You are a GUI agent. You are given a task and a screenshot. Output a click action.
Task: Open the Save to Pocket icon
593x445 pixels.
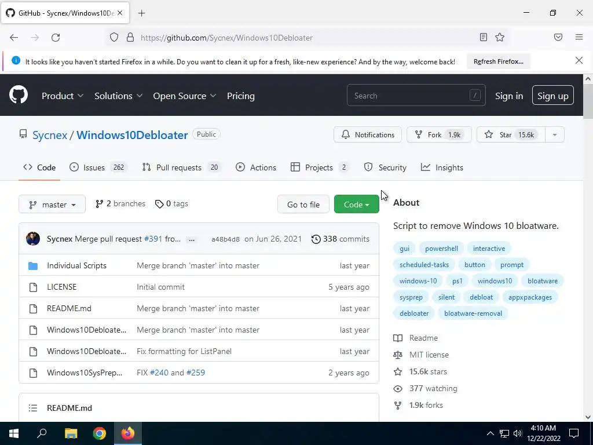click(x=558, y=37)
